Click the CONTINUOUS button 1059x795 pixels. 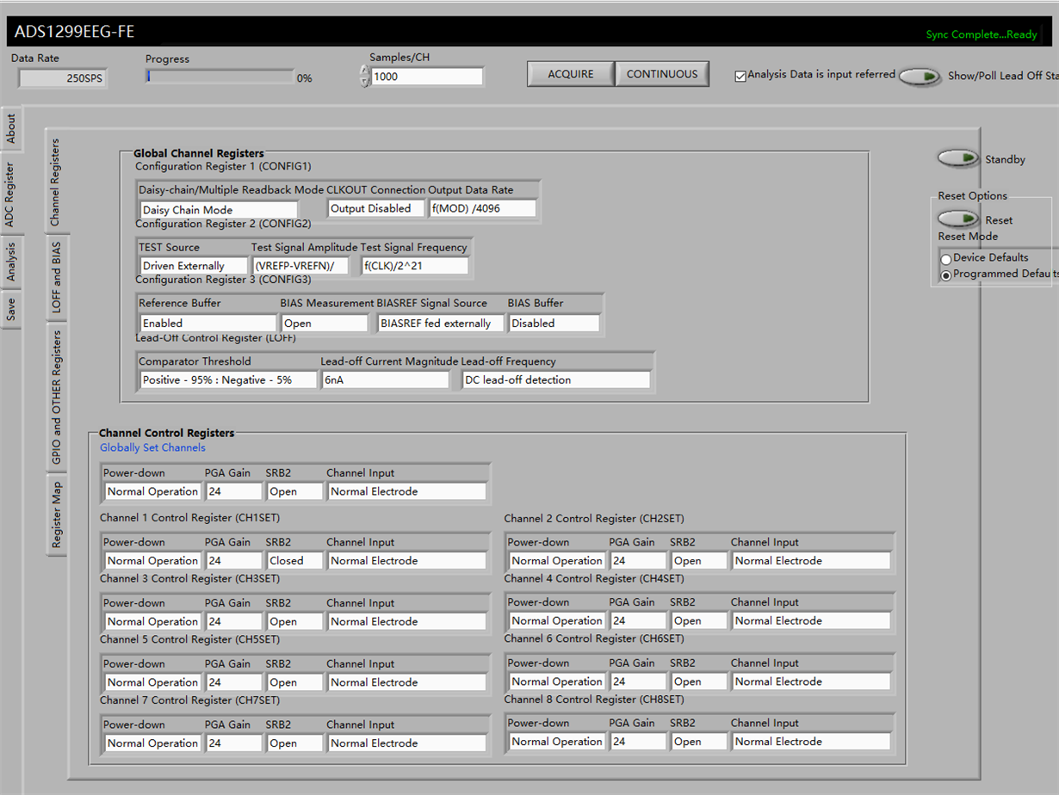pyautogui.click(x=662, y=74)
